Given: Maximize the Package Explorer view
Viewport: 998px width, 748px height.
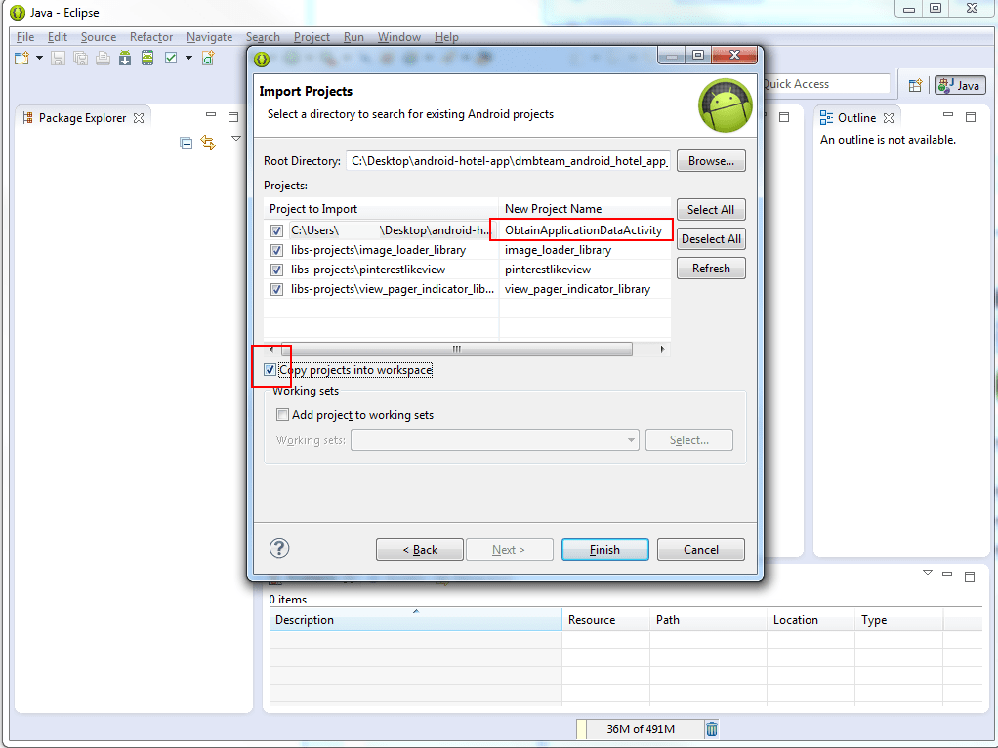Looking at the screenshot, I should [x=233, y=117].
